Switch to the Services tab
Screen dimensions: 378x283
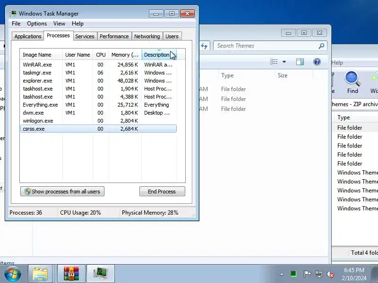pos(85,36)
